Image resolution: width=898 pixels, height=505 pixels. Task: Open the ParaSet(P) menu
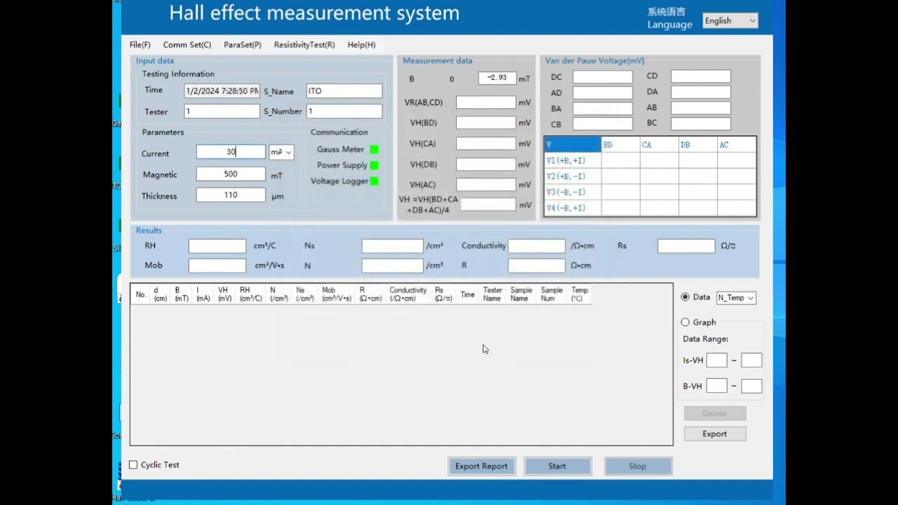(x=242, y=45)
